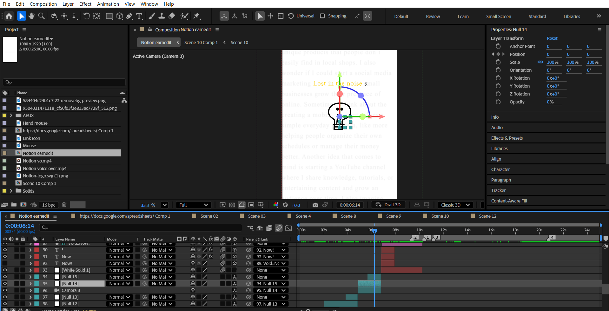609x311 pixels.
Task: Take a snapshot with camera icon
Action: [x=315, y=205]
